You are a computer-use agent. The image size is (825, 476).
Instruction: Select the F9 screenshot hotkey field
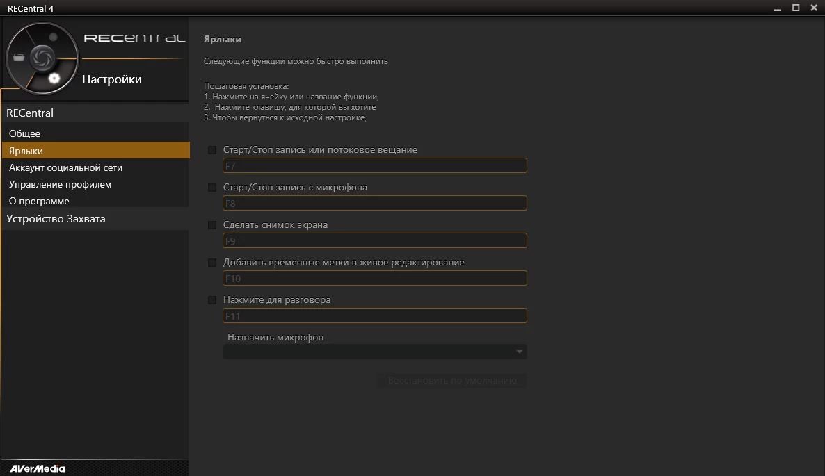375,240
